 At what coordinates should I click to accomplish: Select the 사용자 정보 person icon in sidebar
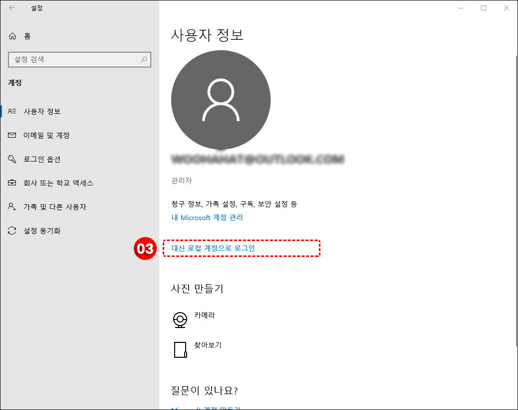(12, 111)
